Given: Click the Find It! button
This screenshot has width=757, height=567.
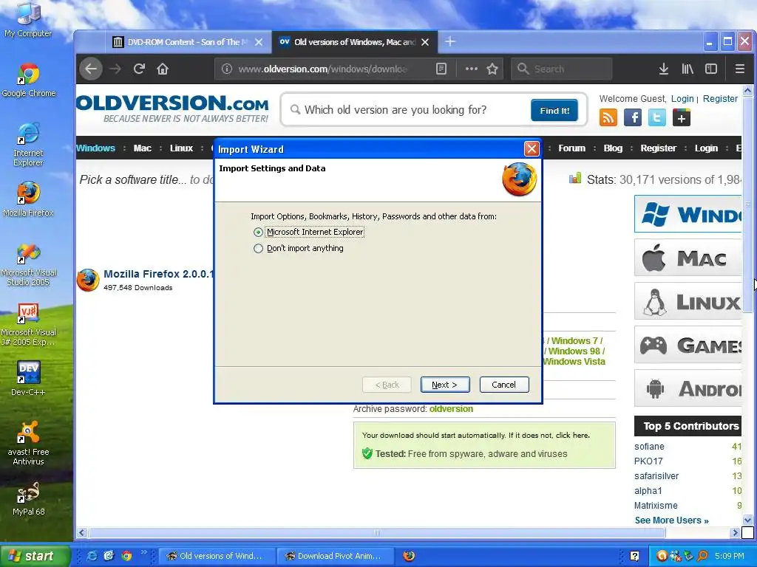Looking at the screenshot, I should pyautogui.click(x=554, y=111).
